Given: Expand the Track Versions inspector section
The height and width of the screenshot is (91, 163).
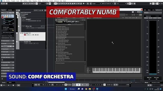Looking at the screenshot, I should point(8,41).
